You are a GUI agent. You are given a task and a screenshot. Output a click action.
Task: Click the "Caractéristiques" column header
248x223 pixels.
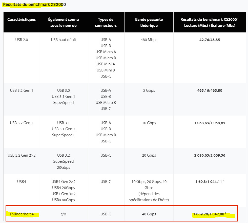pyautogui.click(x=22, y=20)
